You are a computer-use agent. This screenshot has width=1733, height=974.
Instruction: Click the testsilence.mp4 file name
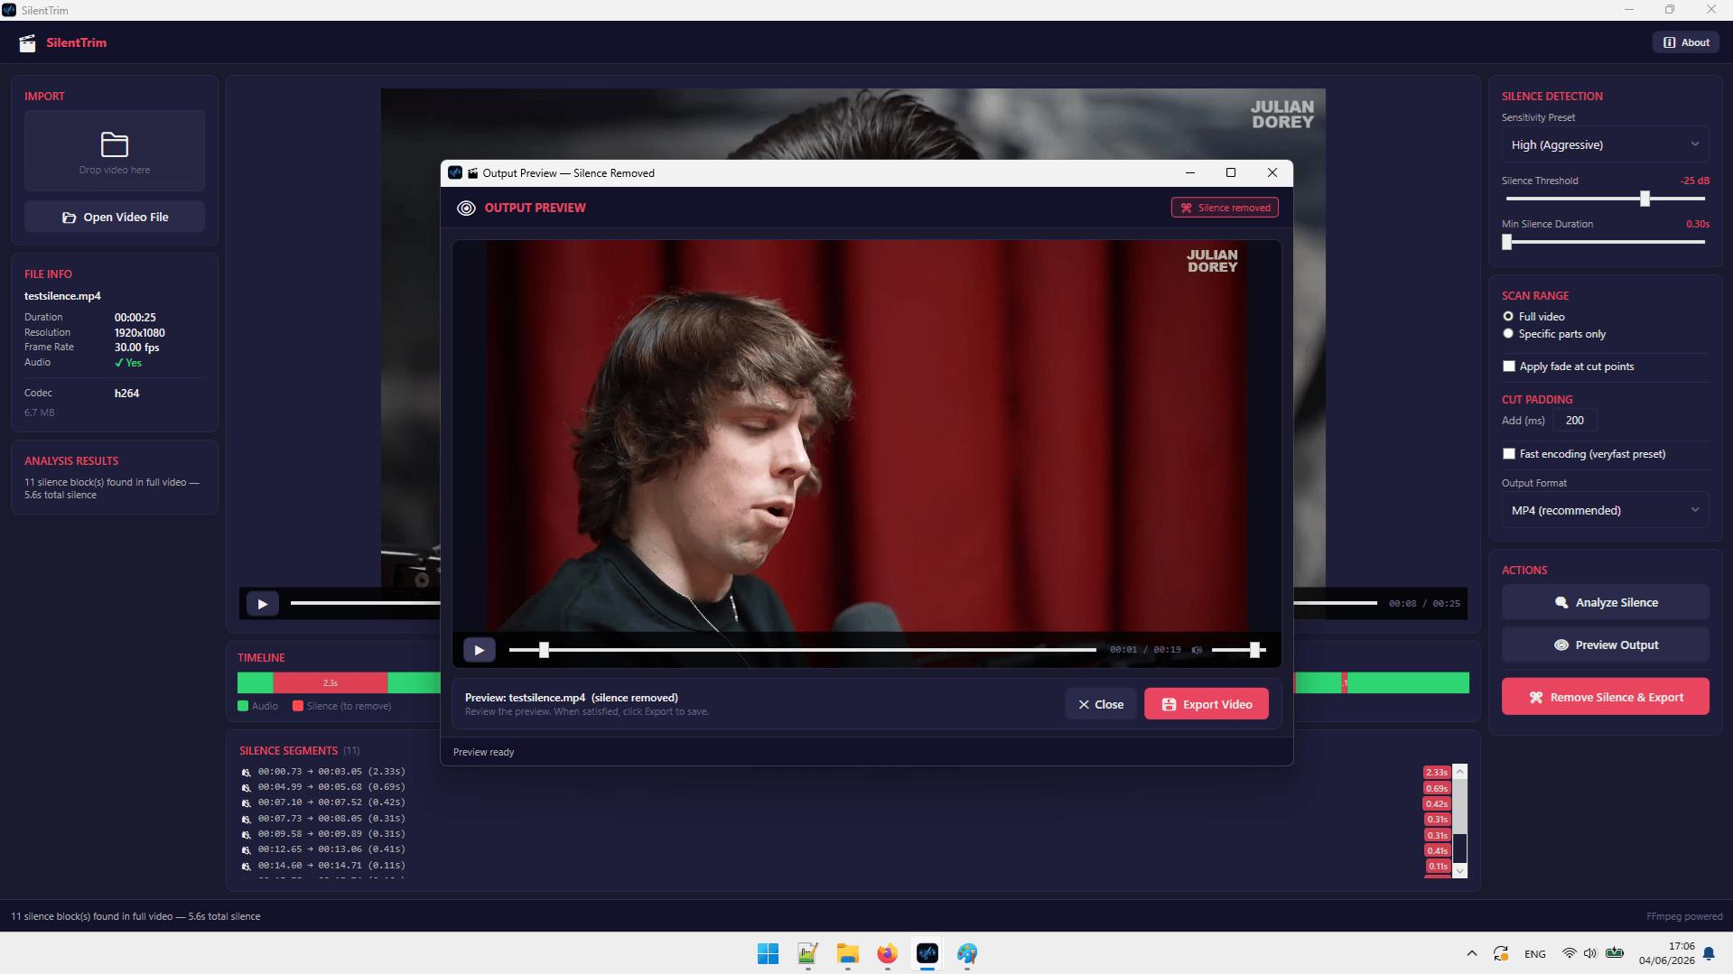[x=62, y=296]
